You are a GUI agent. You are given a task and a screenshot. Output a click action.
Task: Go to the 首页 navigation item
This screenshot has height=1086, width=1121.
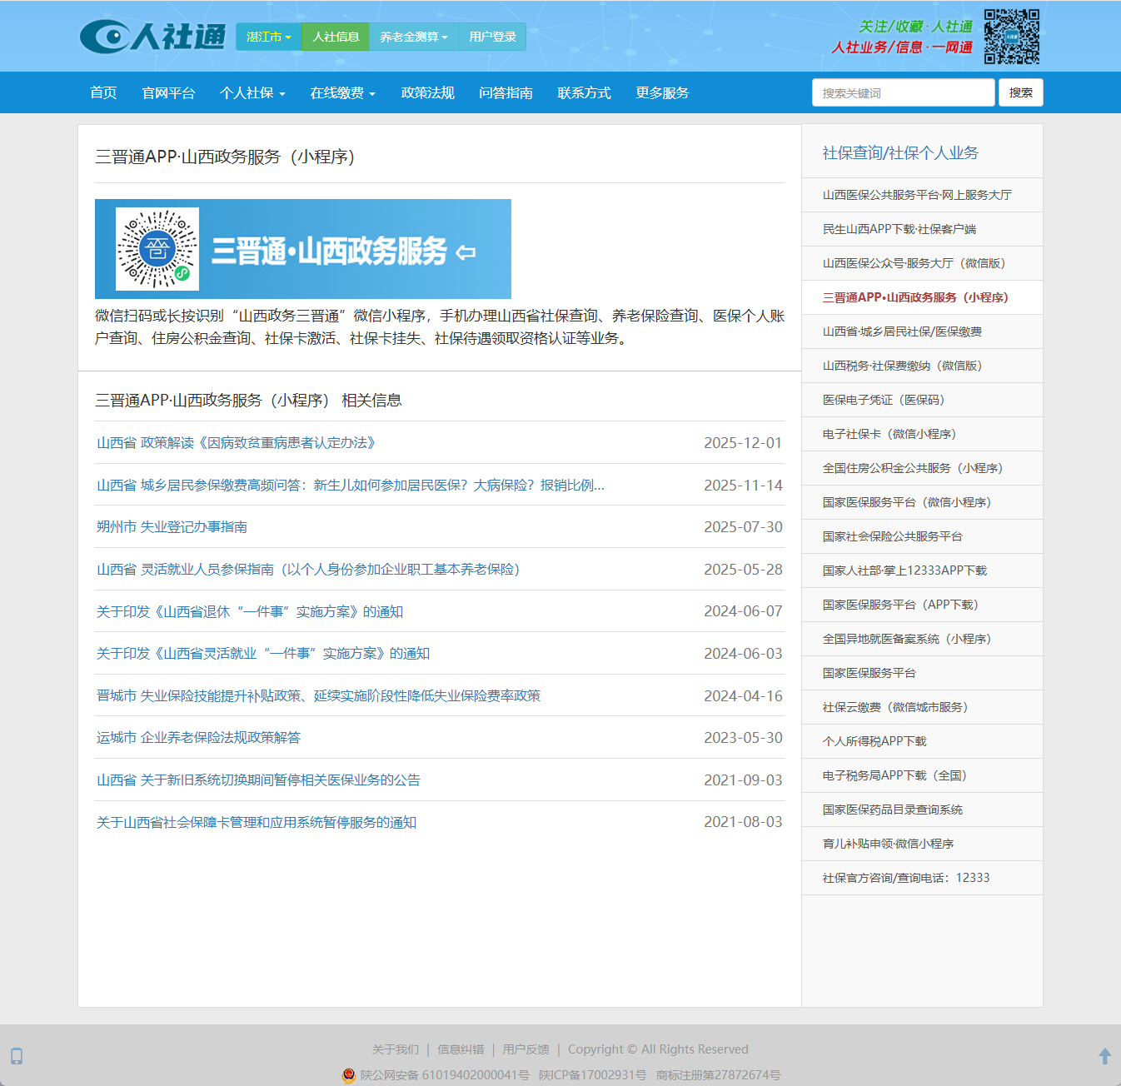coord(103,93)
